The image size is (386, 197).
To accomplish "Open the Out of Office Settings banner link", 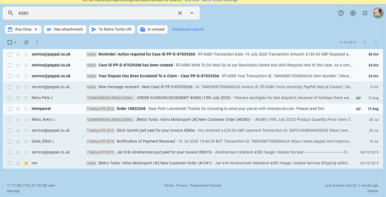I will coord(219,1).
